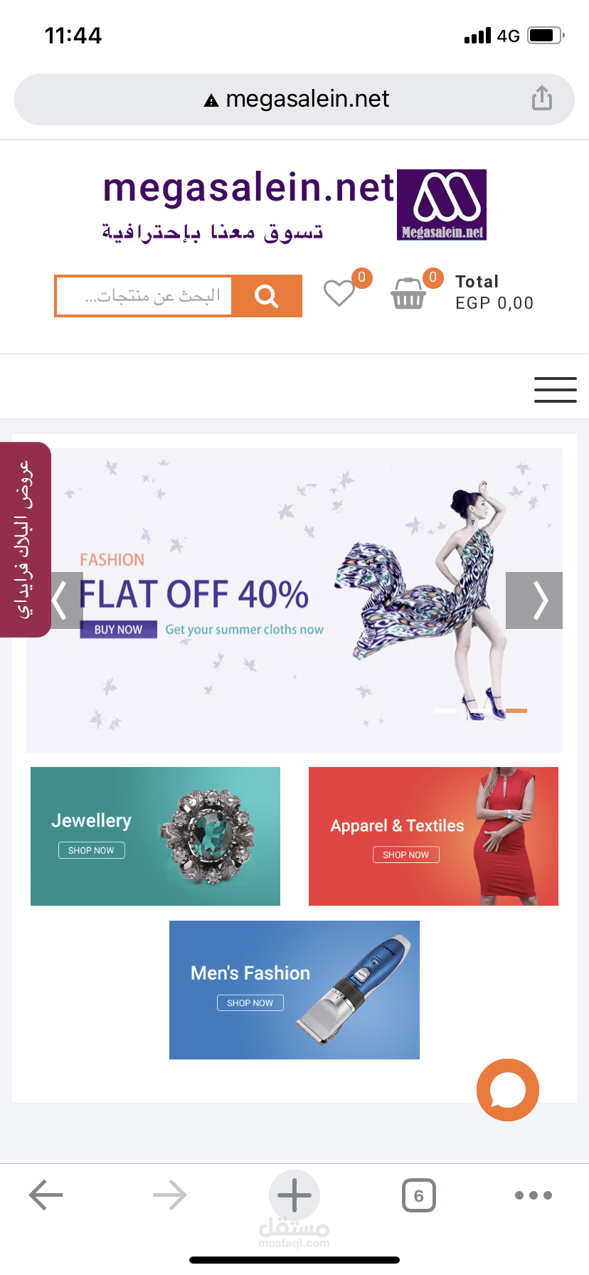
Task: Open the orange chat bubble widget
Action: click(x=508, y=1090)
